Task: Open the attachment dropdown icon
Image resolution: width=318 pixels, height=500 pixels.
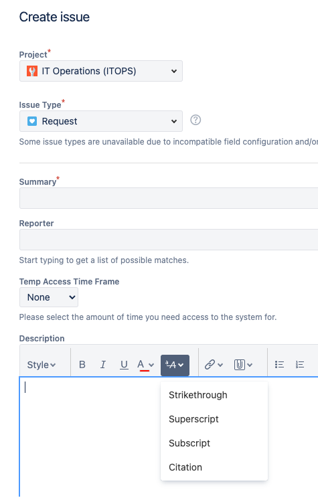Action: tap(244, 365)
